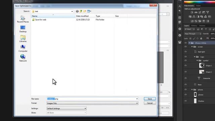Add a Color Balance adjustment
Image resolution: width=215 pixels, height=121 pixels.
click(194, 17)
